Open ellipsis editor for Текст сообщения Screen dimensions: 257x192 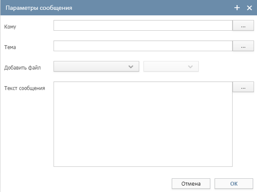[x=243, y=87]
